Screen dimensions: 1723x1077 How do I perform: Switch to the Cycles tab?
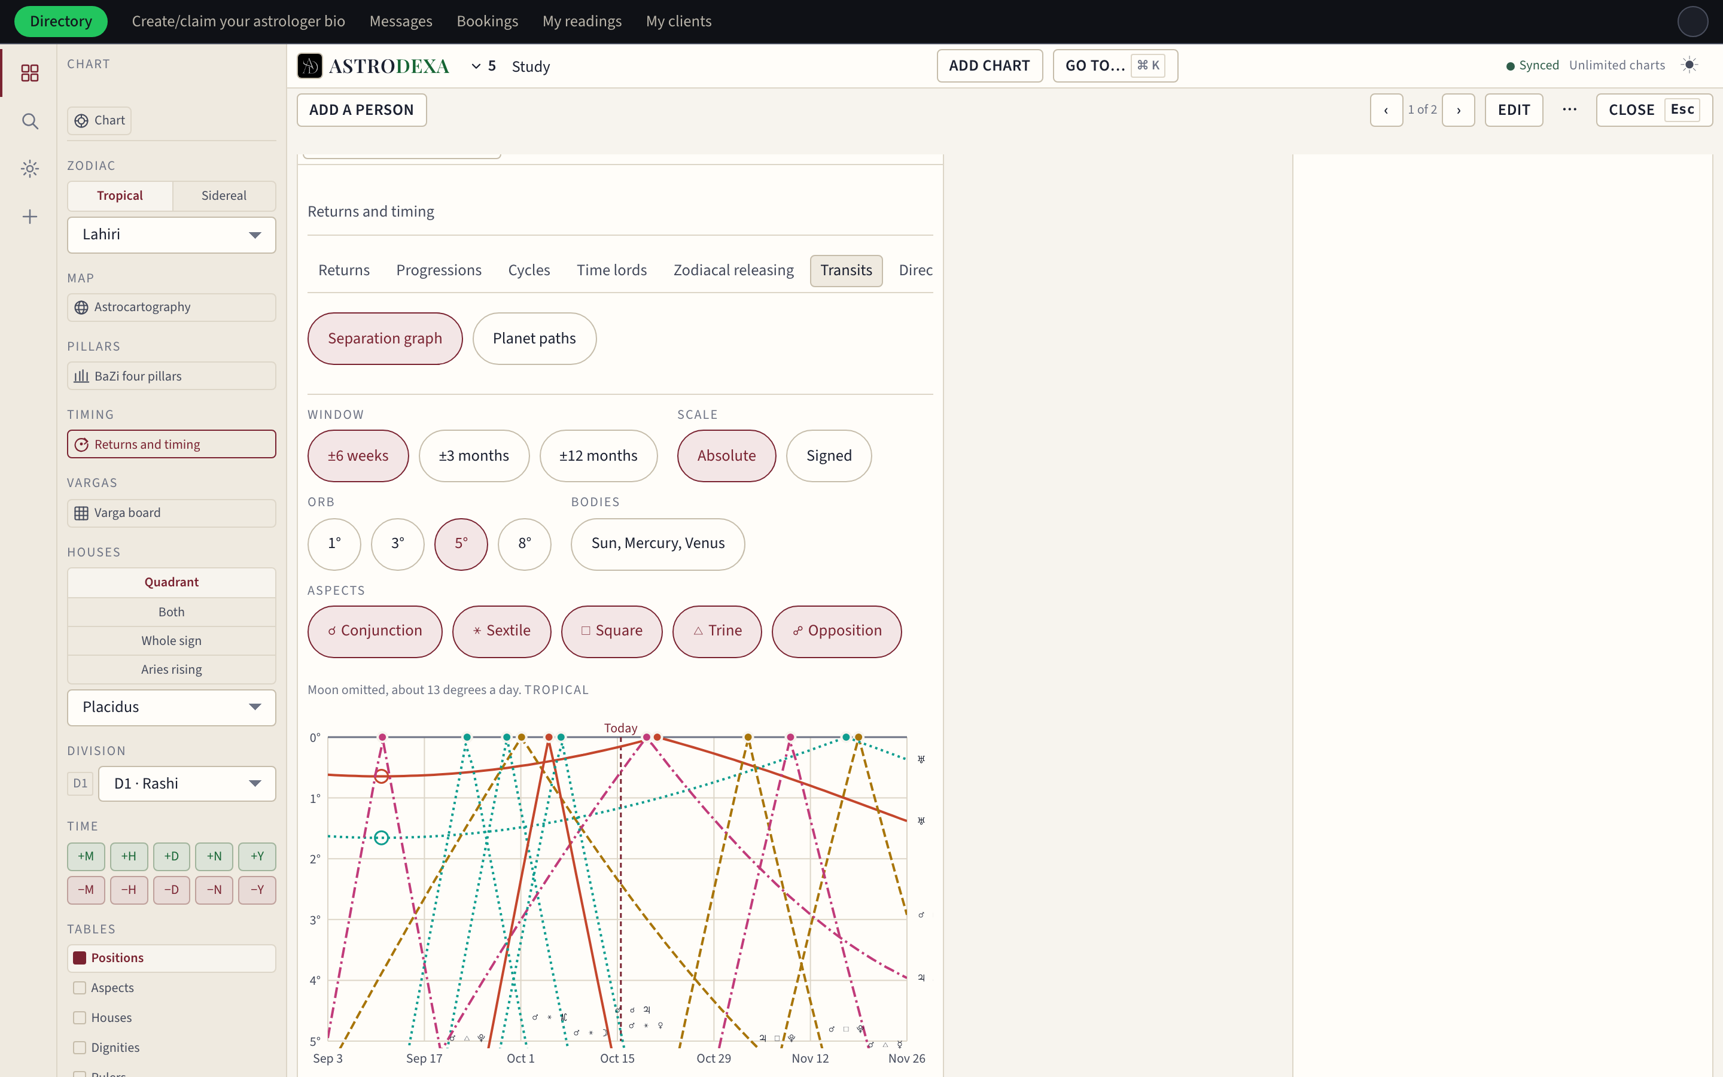coord(529,270)
